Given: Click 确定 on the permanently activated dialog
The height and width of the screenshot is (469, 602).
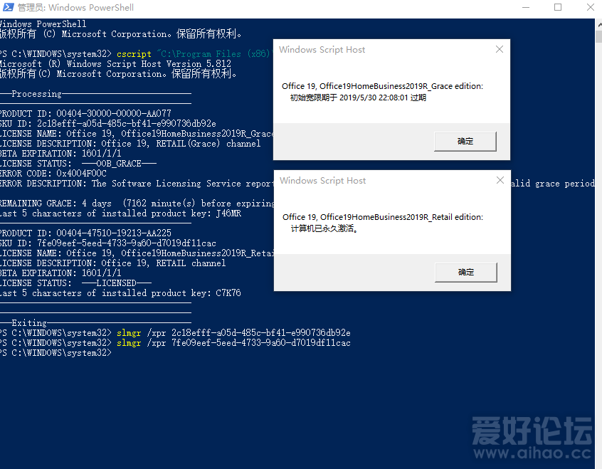Looking at the screenshot, I should click(466, 273).
